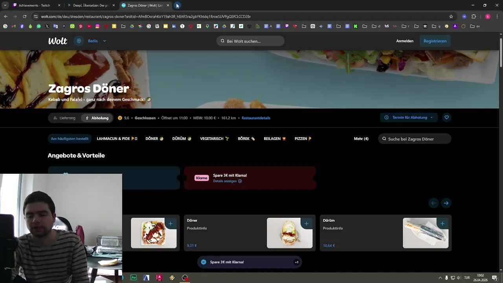Click the Anmelden login button
This screenshot has height=283, width=503.
405,41
